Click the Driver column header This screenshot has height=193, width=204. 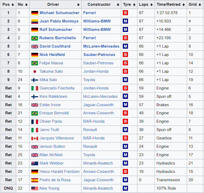(55, 4)
